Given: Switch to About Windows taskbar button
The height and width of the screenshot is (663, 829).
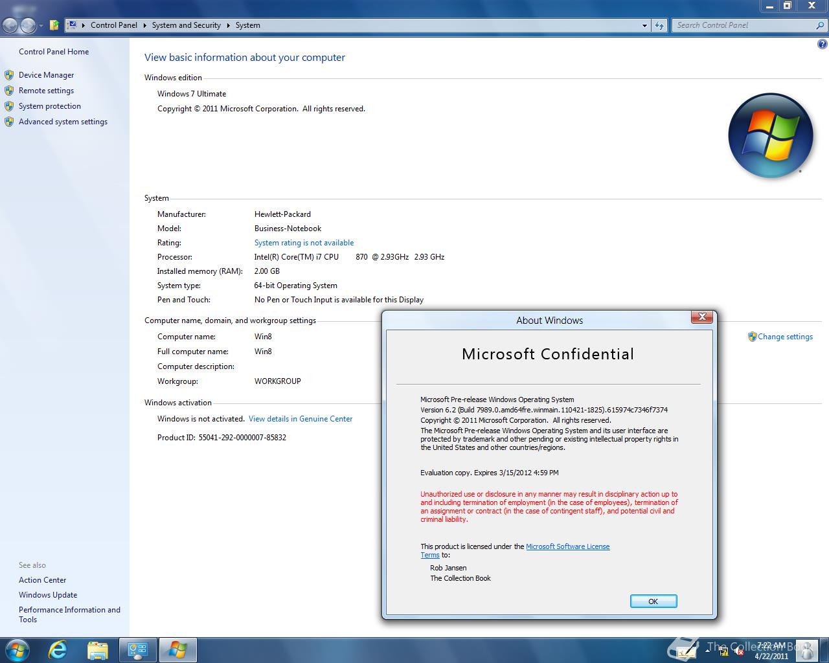Looking at the screenshot, I should [178, 650].
